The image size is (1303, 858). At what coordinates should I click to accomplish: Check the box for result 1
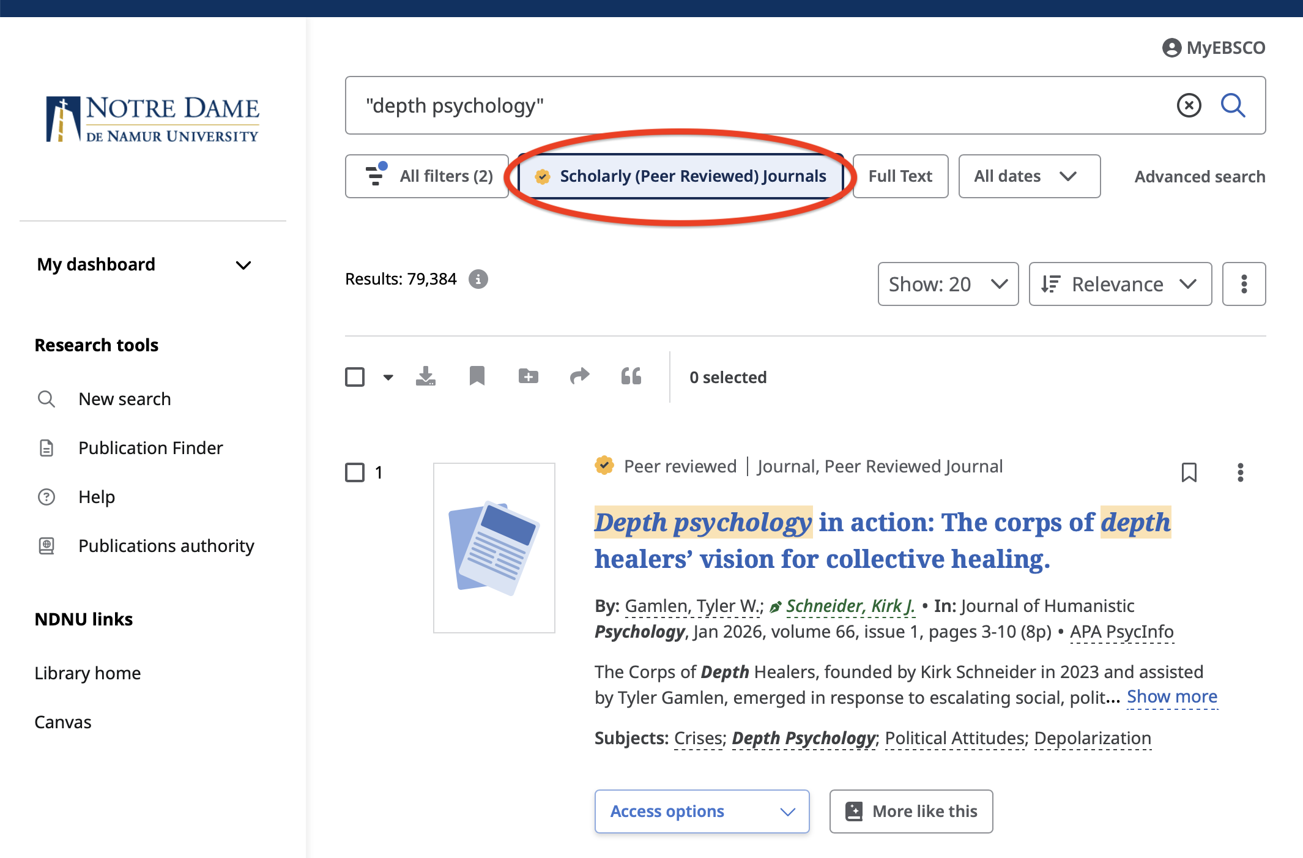[x=355, y=472]
